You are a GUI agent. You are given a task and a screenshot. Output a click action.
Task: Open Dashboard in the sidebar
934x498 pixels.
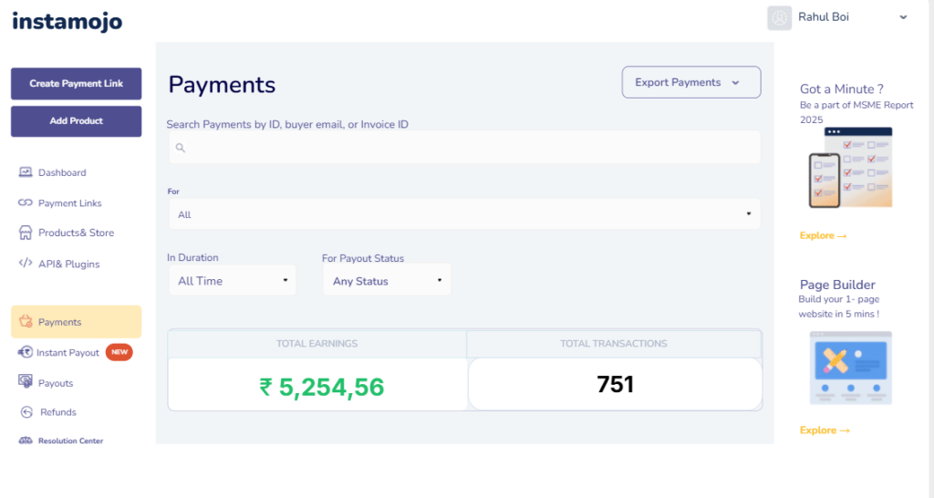click(x=62, y=172)
